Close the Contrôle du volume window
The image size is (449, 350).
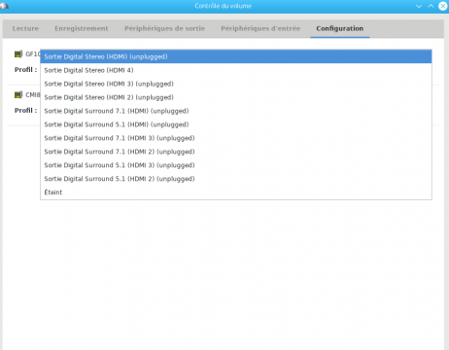click(443, 6)
